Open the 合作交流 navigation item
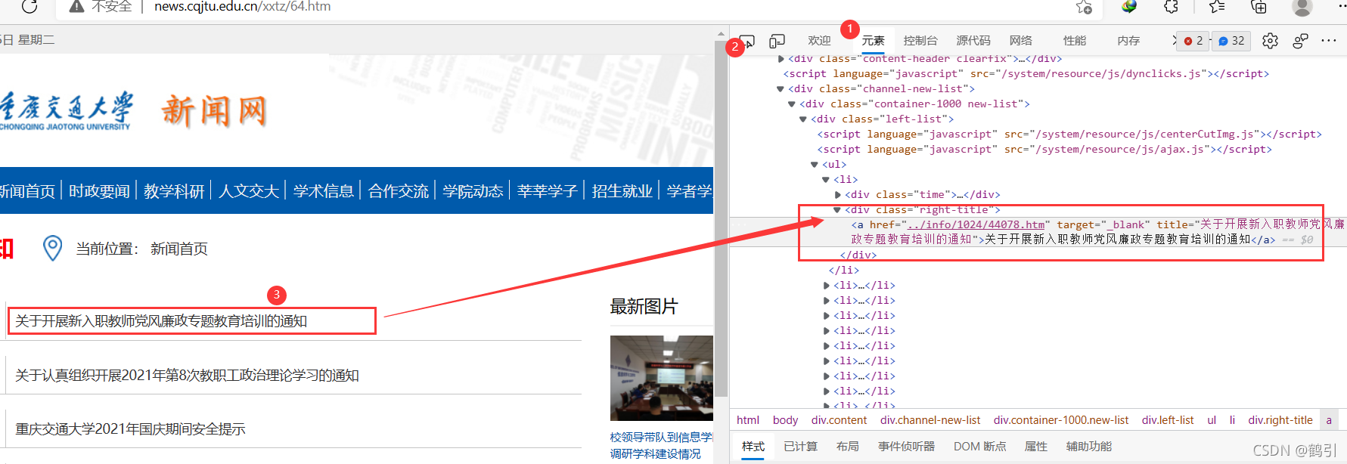The height and width of the screenshot is (464, 1347). 399,191
